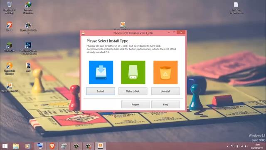Open File Explorer from the taskbar

tap(16, 146)
